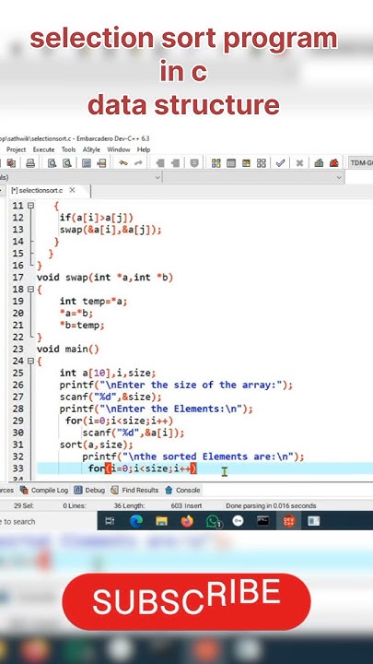Image resolution: width=373 pixels, height=664 pixels.
Task: Click the 'scanf("%d",&size);' line
Action: 111,397
